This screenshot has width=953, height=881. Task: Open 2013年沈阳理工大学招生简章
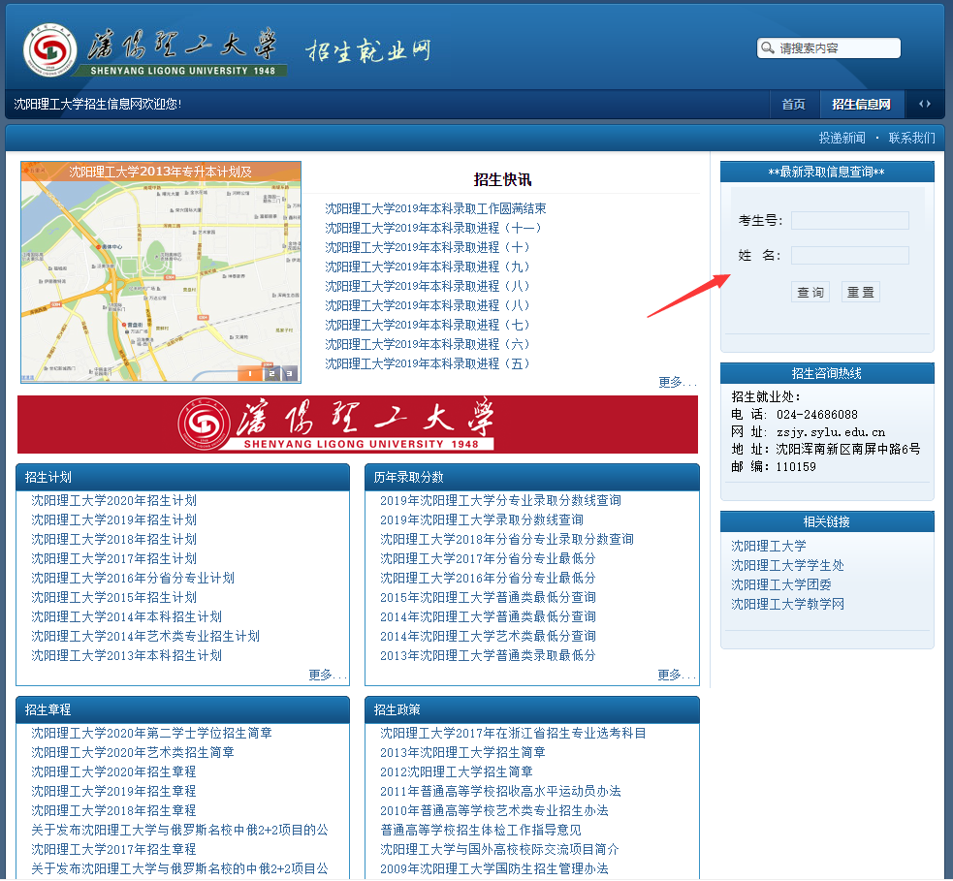[x=462, y=753]
